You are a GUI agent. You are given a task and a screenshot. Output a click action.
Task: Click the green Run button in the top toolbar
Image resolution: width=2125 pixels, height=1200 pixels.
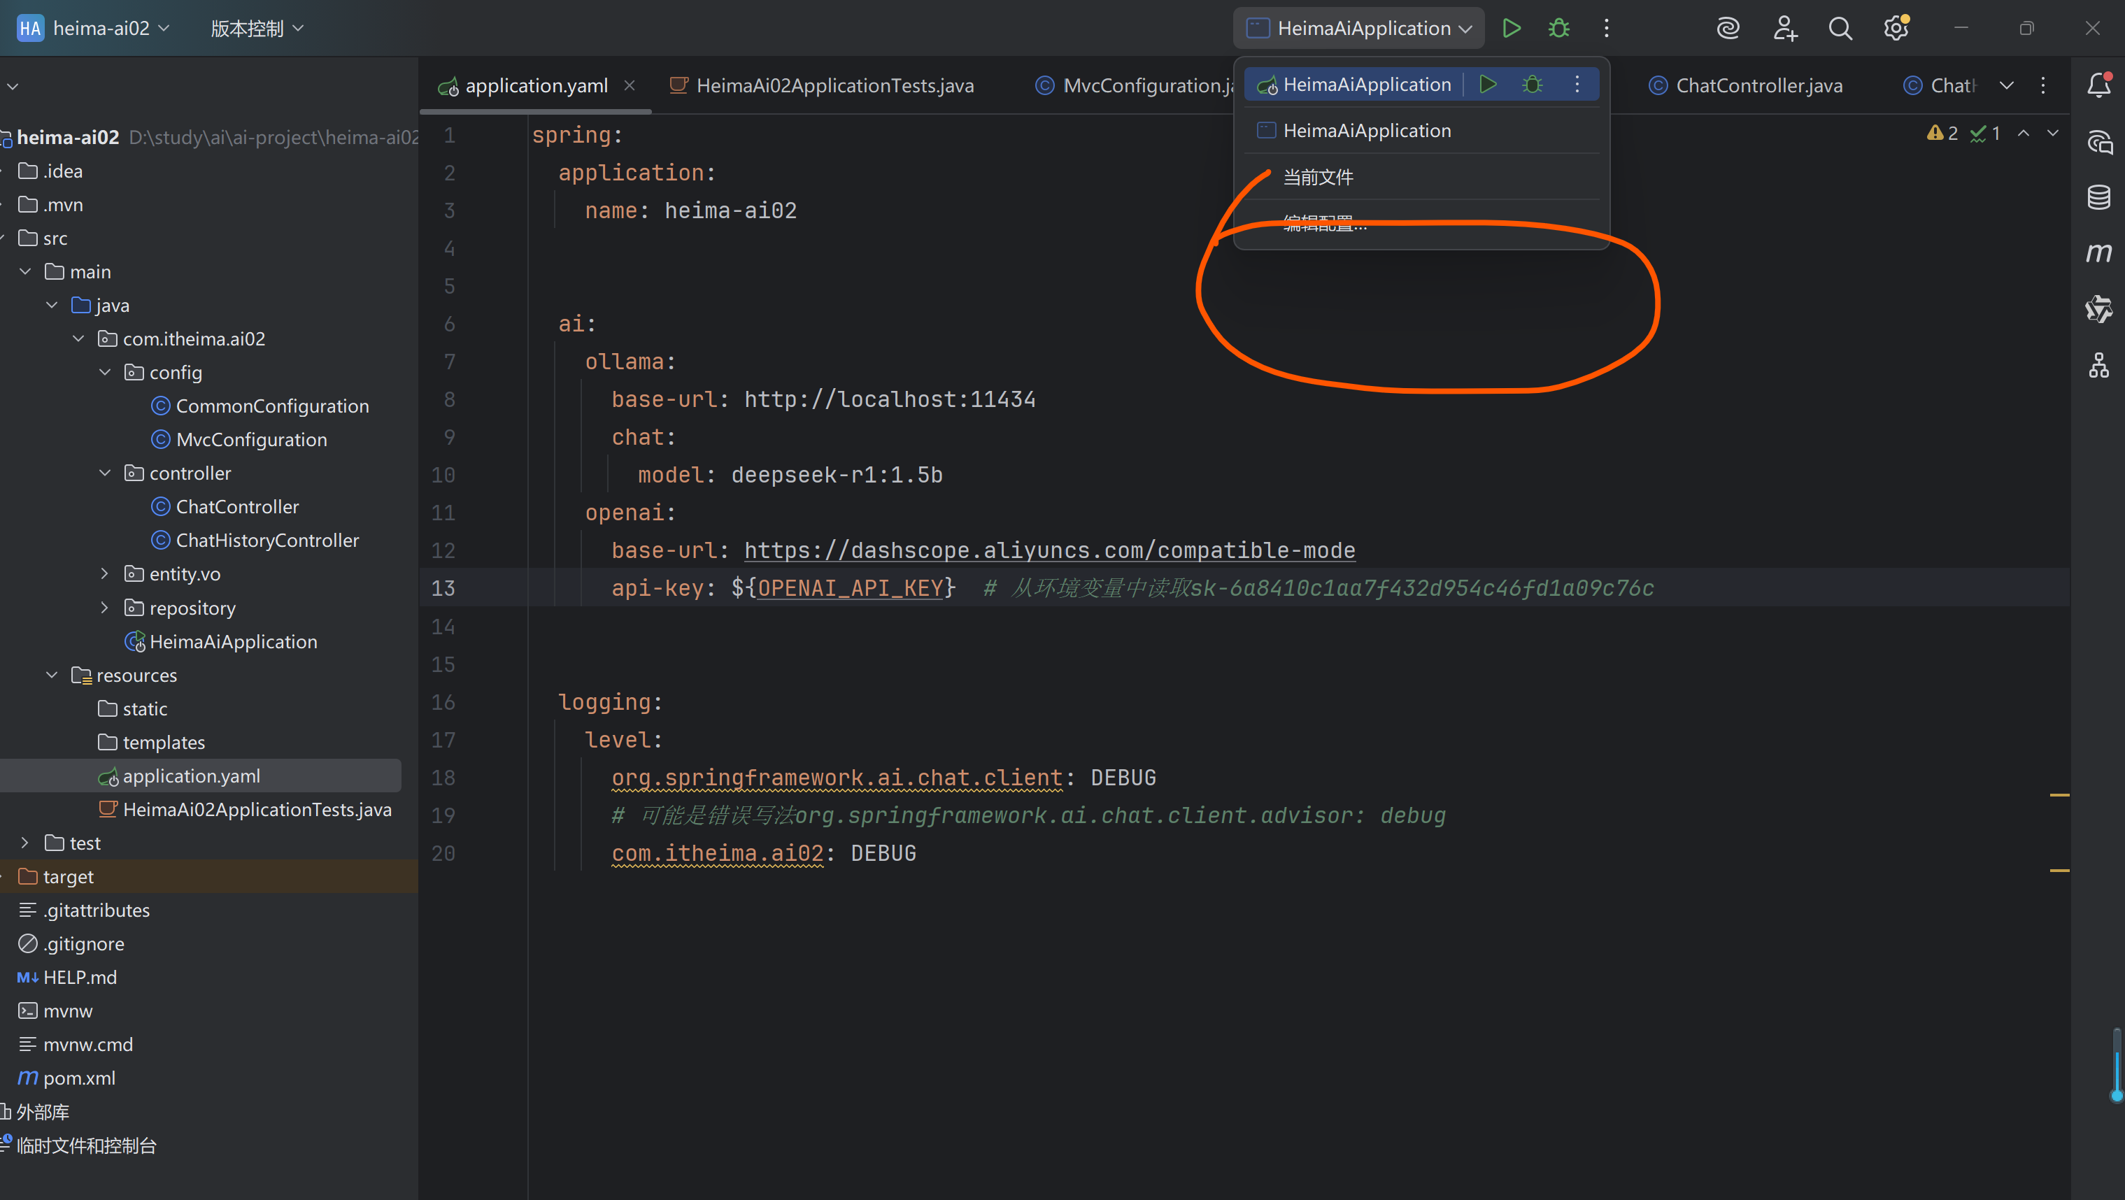coord(1510,28)
